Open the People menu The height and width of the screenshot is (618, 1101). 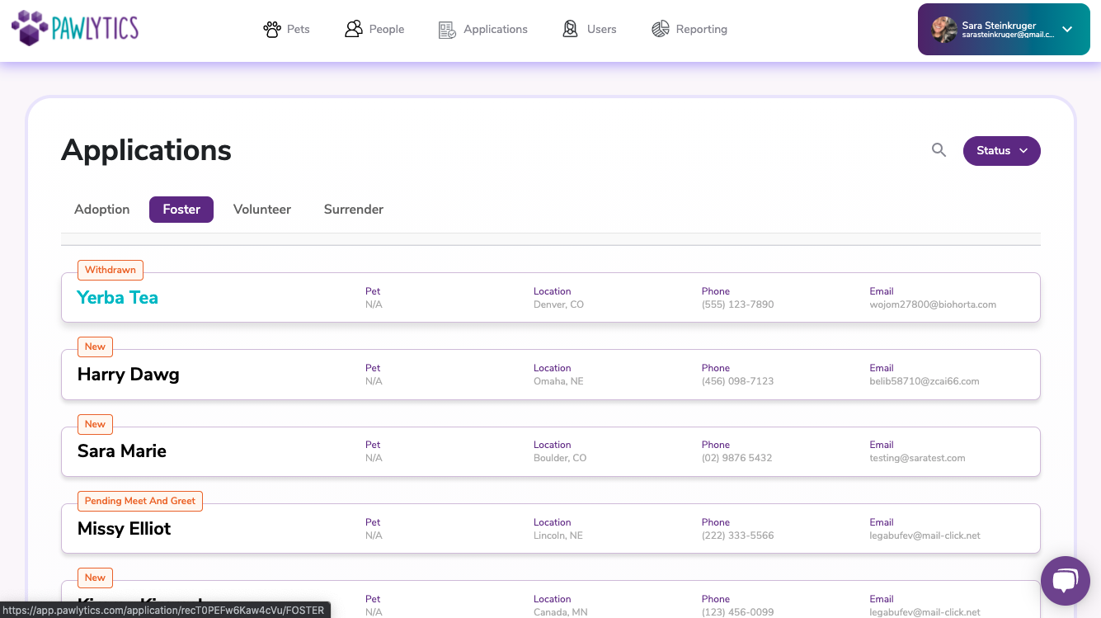coord(374,29)
